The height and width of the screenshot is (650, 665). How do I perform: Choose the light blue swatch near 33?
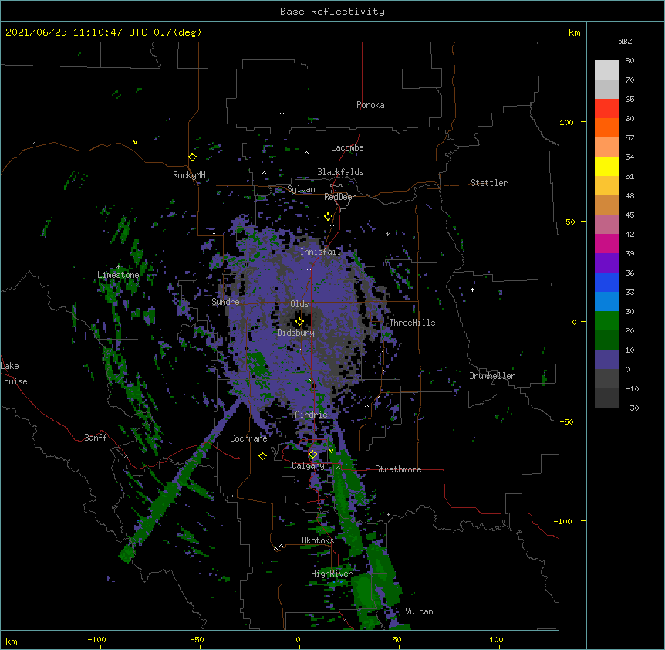click(606, 302)
